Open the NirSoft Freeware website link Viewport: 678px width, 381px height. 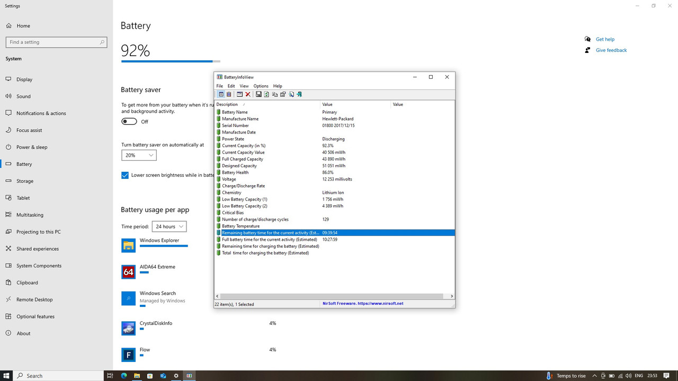(x=363, y=304)
